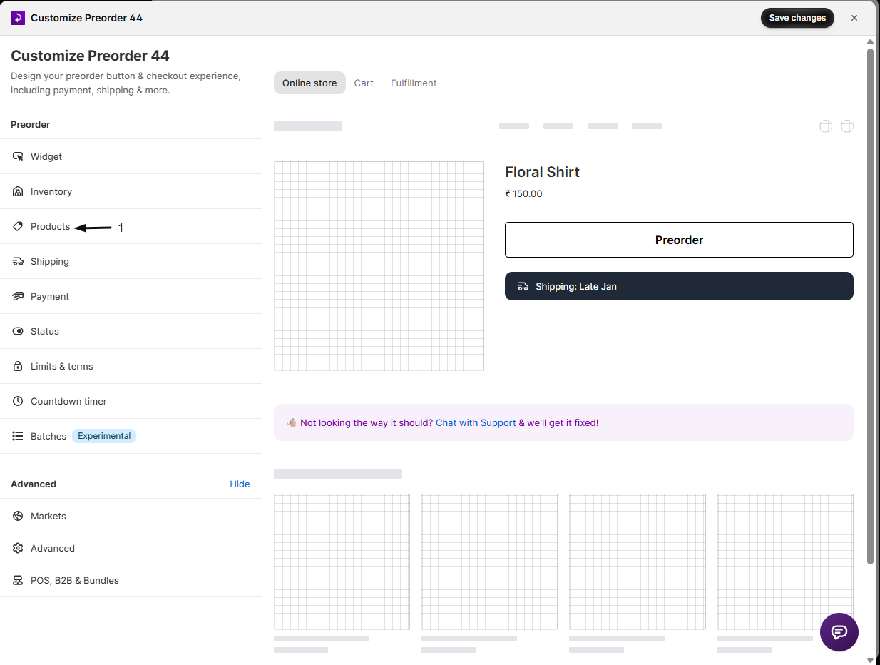Click the Limits & terms lock icon
880x665 pixels.
pyautogui.click(x=18, y=366)
